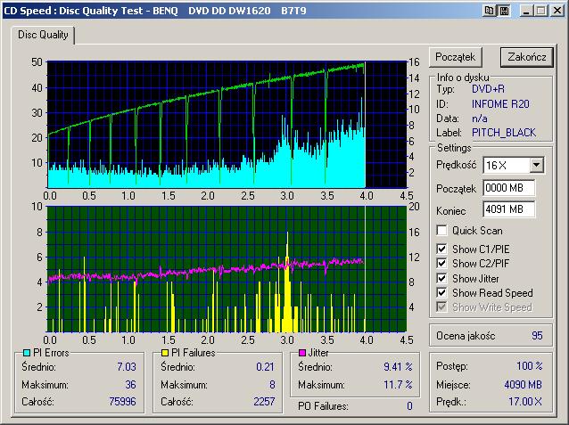Screen dimensions: 569x425
Task: Click the Początek 0000 MB input field
Action: pos(508,188)
